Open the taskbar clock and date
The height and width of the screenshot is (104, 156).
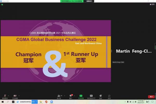tap(141, 102)
